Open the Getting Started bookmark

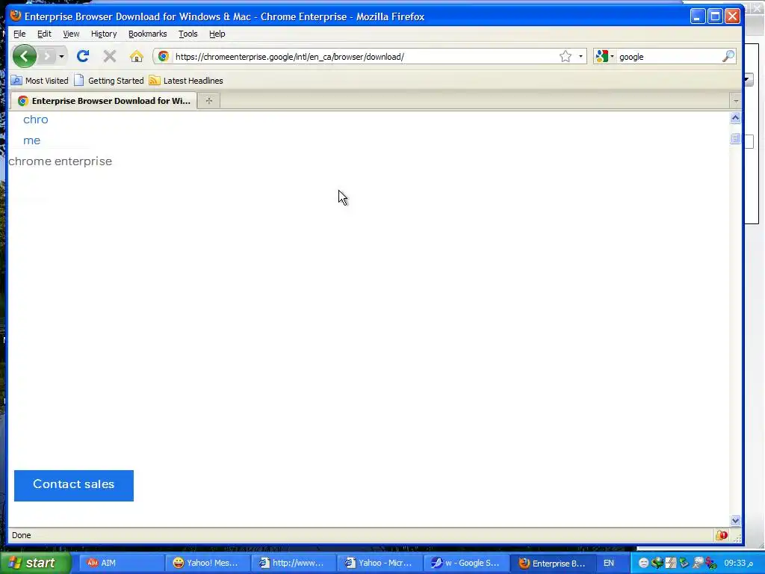[109, 81]
